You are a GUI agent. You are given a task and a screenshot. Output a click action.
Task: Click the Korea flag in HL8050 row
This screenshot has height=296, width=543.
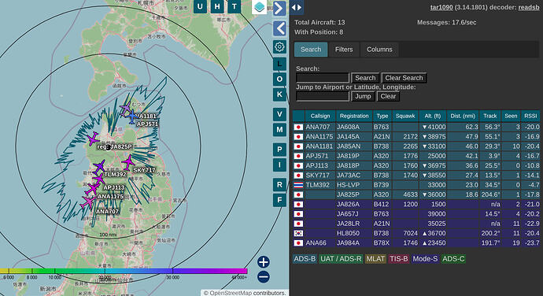click(298, 233)
